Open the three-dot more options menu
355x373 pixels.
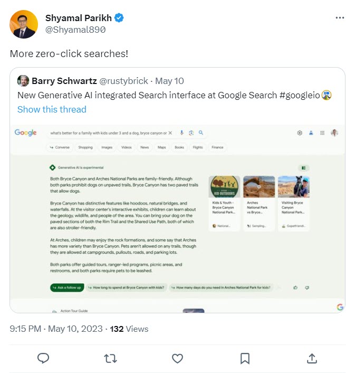tap(340, 17)
